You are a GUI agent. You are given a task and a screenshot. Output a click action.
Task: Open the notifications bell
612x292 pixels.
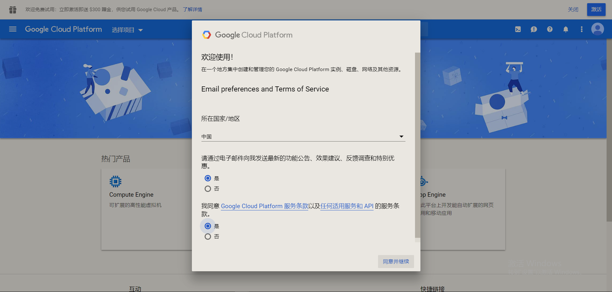pos(566,29)
